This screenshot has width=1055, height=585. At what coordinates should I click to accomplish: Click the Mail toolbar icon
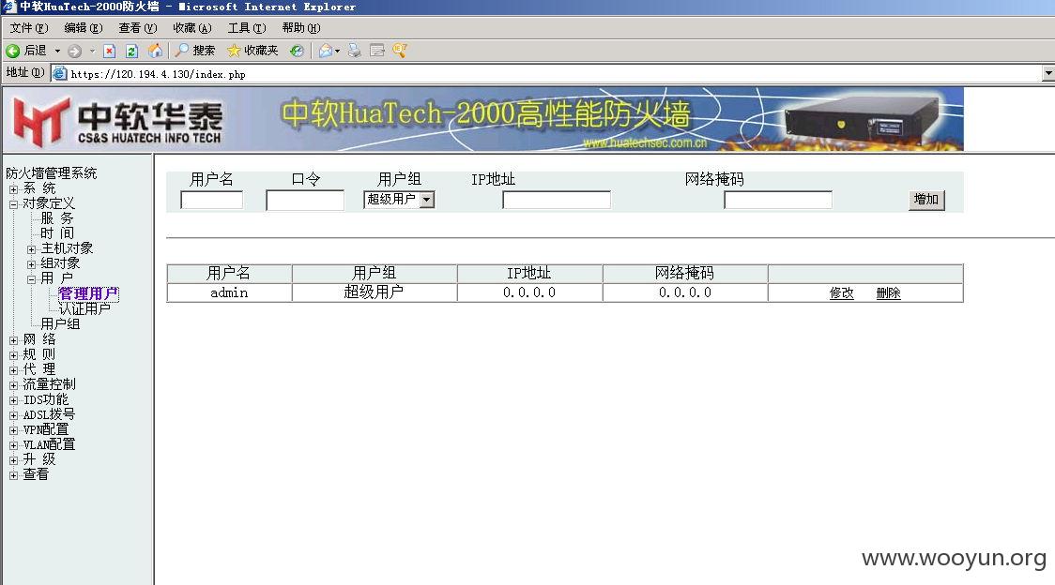326,52
